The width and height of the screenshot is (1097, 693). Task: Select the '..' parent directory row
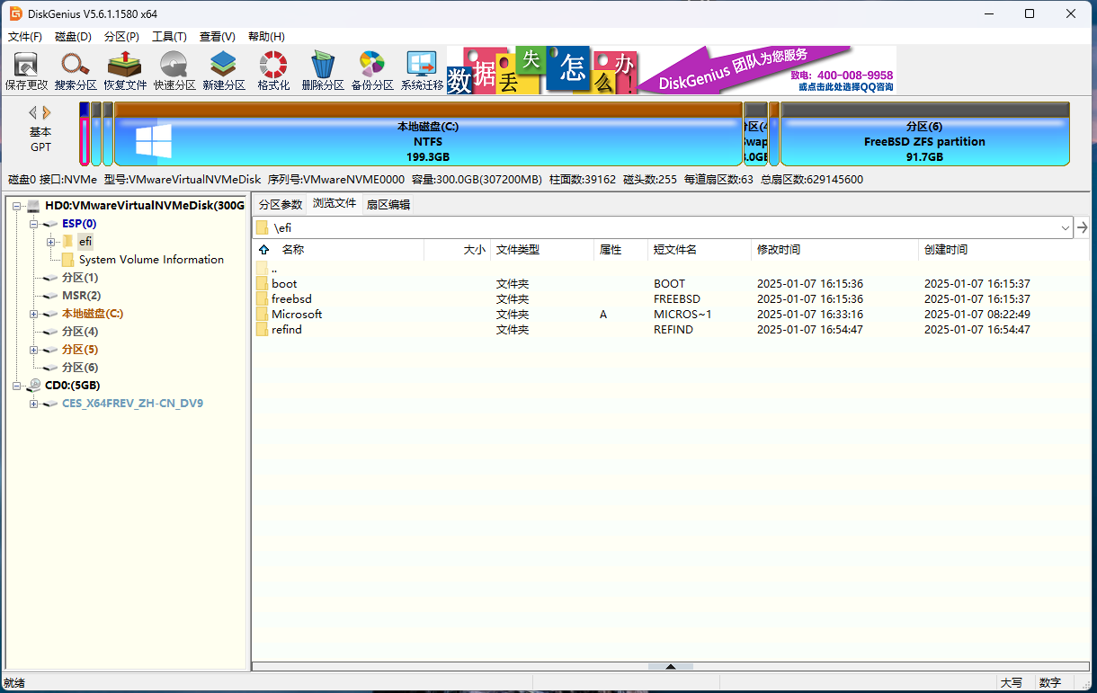pyautogui.click(x=670, y=269)
